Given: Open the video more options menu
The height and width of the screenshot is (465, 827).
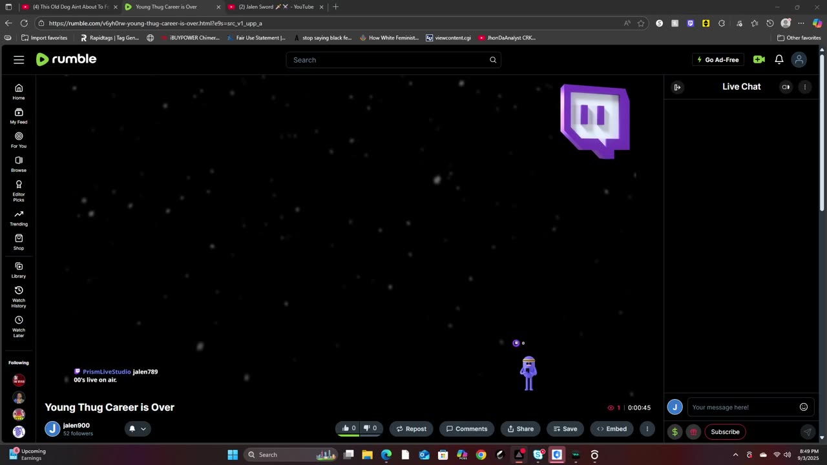Looking at the screenshot, I should (x=647, y=429).
